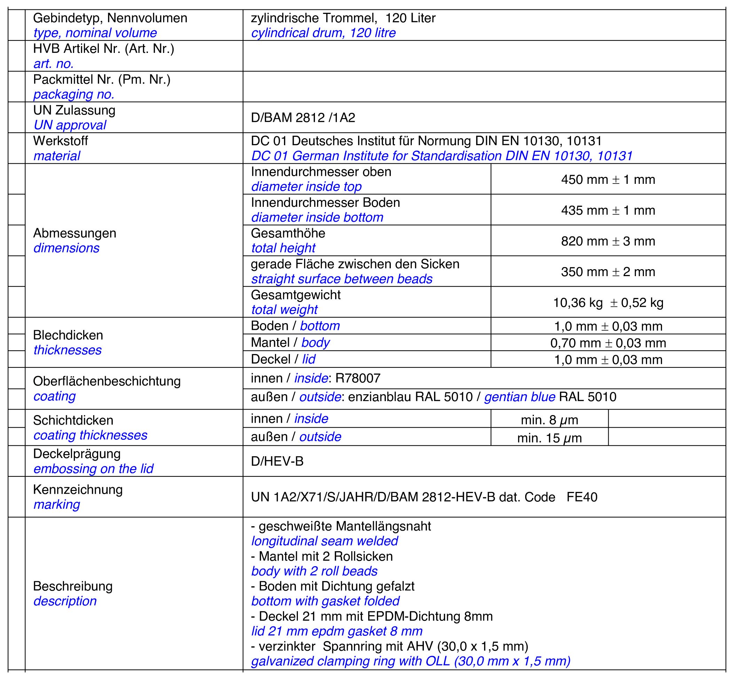Click 'longitudinal seam welded' description line

[x=325, y=541]
